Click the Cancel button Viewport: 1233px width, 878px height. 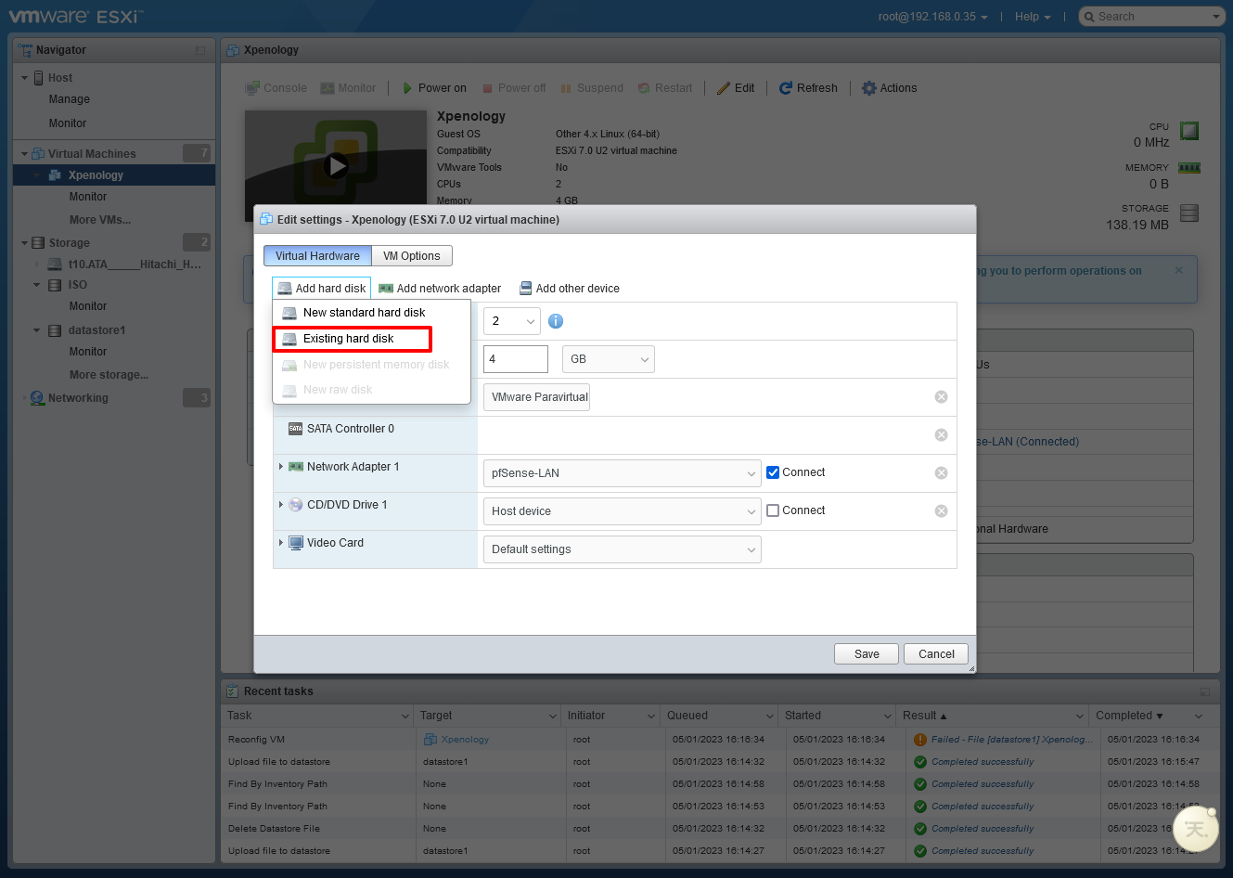936,654
